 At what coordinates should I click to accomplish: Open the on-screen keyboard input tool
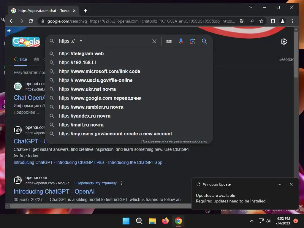pyautogui.click(x=169, y=41)
